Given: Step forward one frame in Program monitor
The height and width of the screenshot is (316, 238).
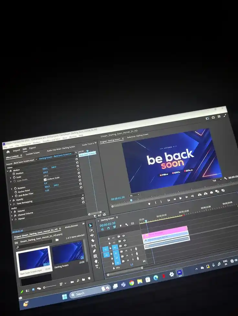Looking at the screenshot, I should point(187,197).
